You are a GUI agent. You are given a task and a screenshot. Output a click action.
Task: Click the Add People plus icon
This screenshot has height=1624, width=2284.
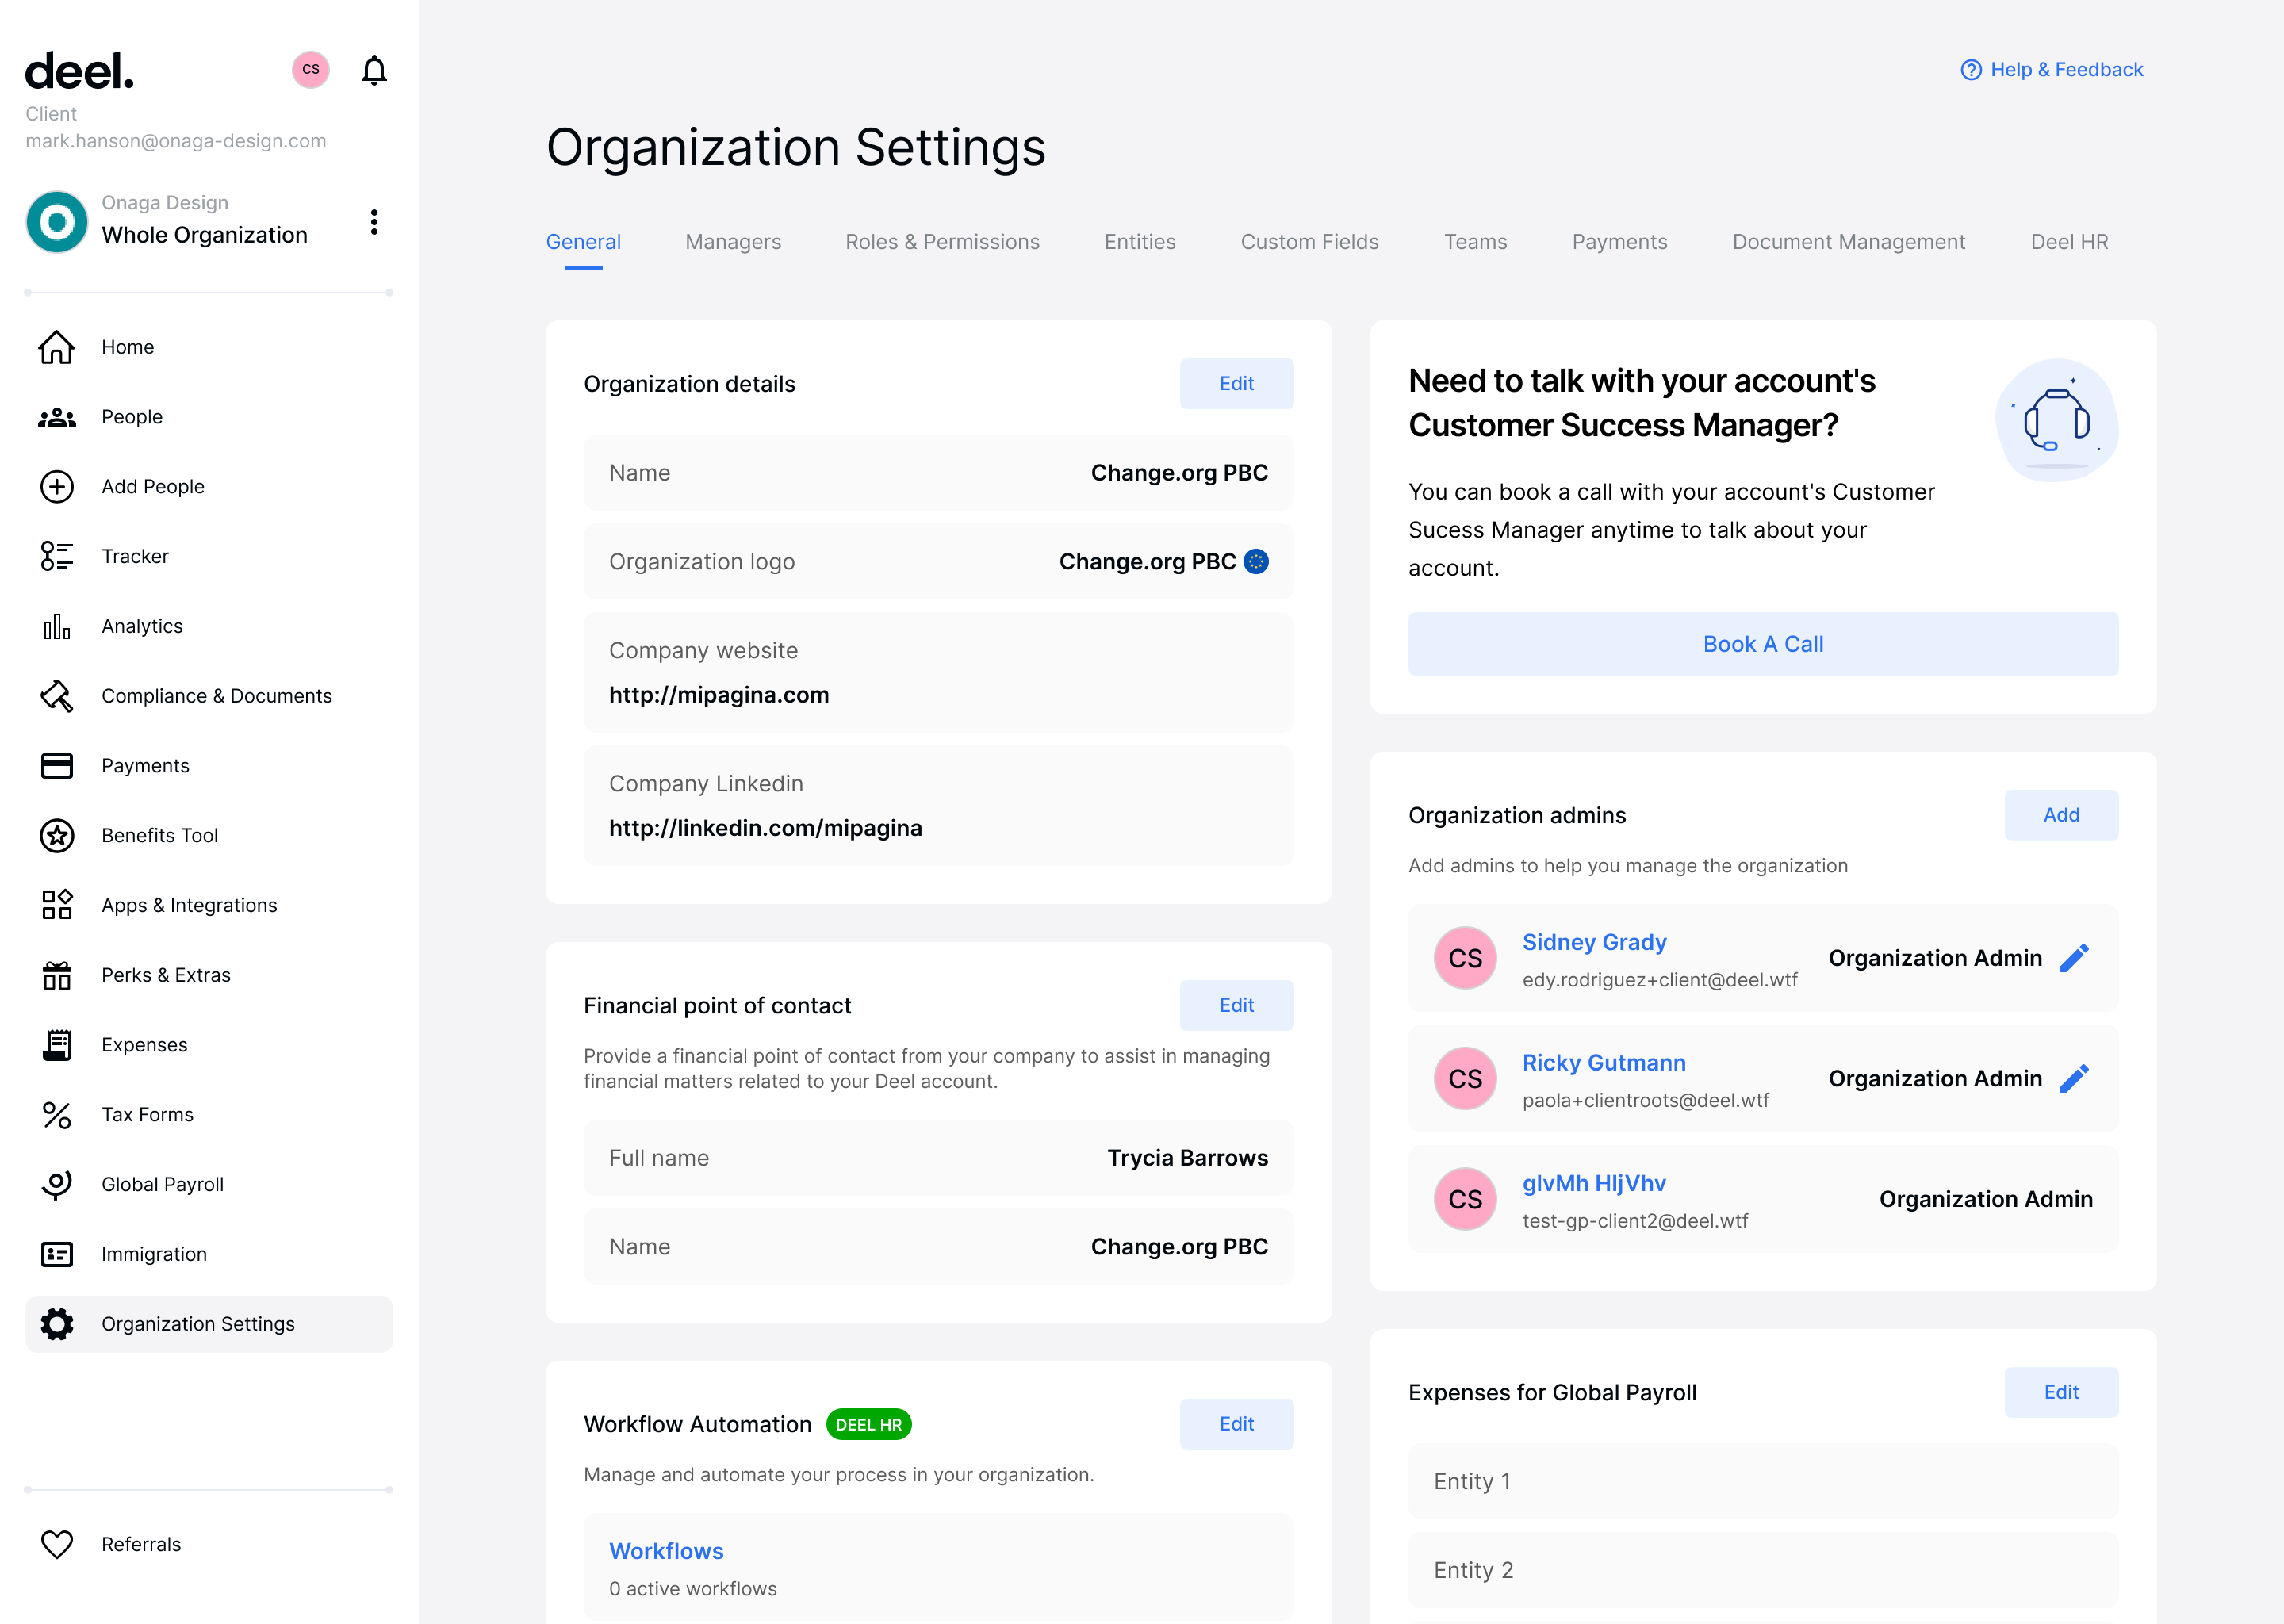tap(57, 487)
